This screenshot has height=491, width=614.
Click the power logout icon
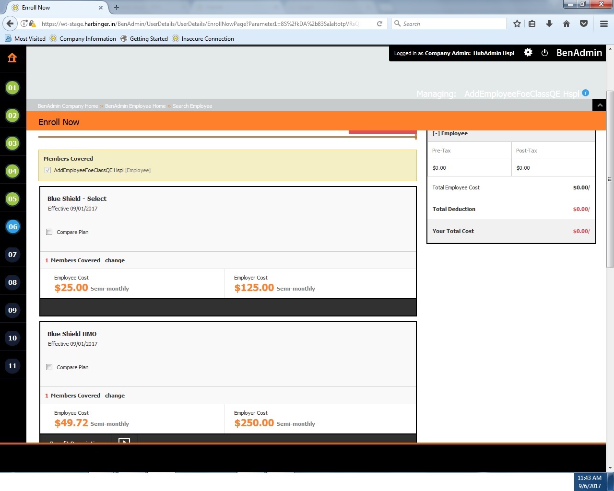click(x=544, y=53)
